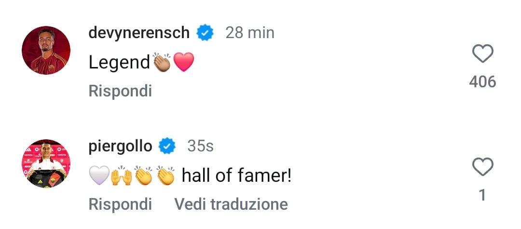Click "Vedi traduzione" to translate the comment

[231, 204]
